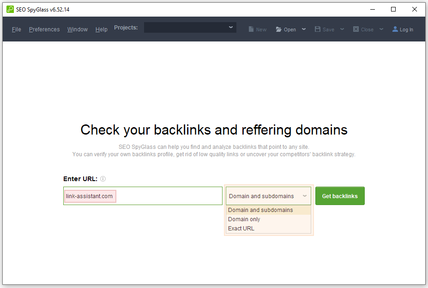This screenshot has height=288, width=428.
Task: Click the Log In link text
Action: click(406, 29)
